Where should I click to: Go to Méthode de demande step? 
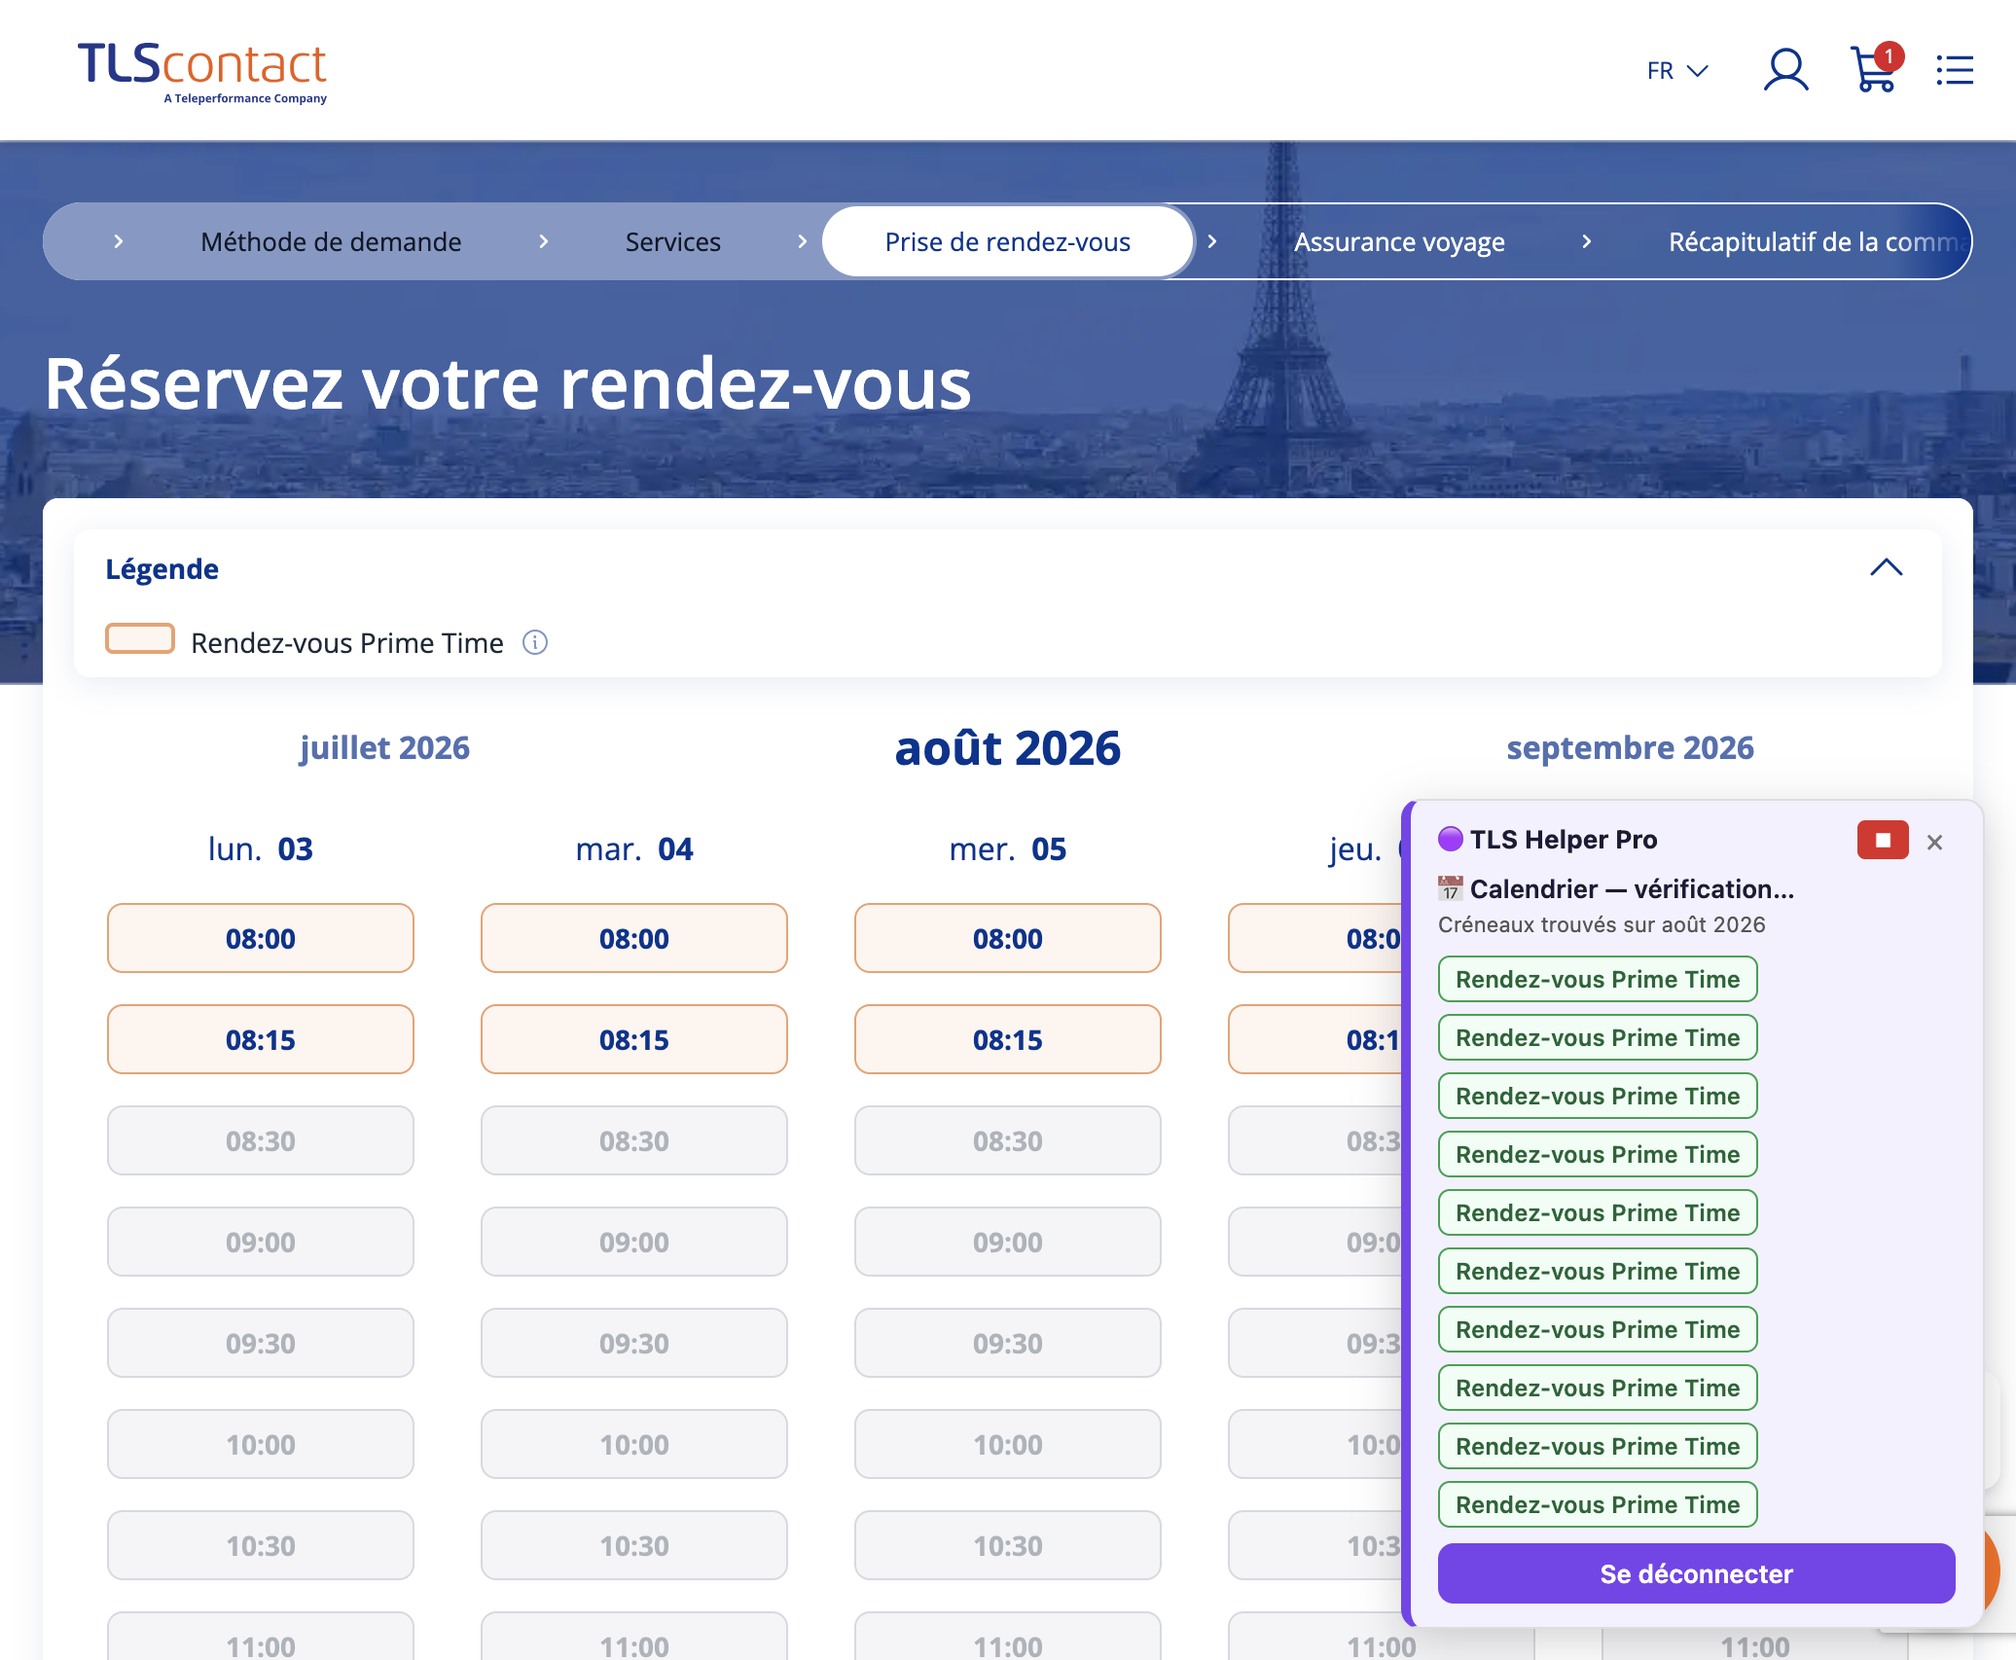tap(331, 241)
